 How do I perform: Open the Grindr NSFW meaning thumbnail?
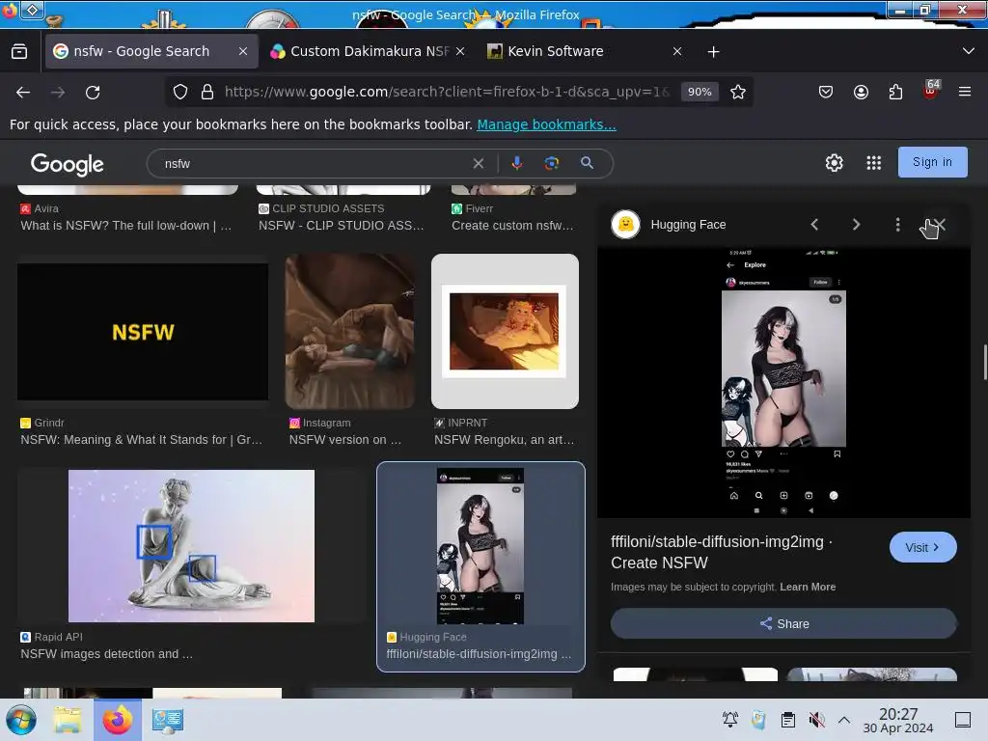tap(143, 332)
